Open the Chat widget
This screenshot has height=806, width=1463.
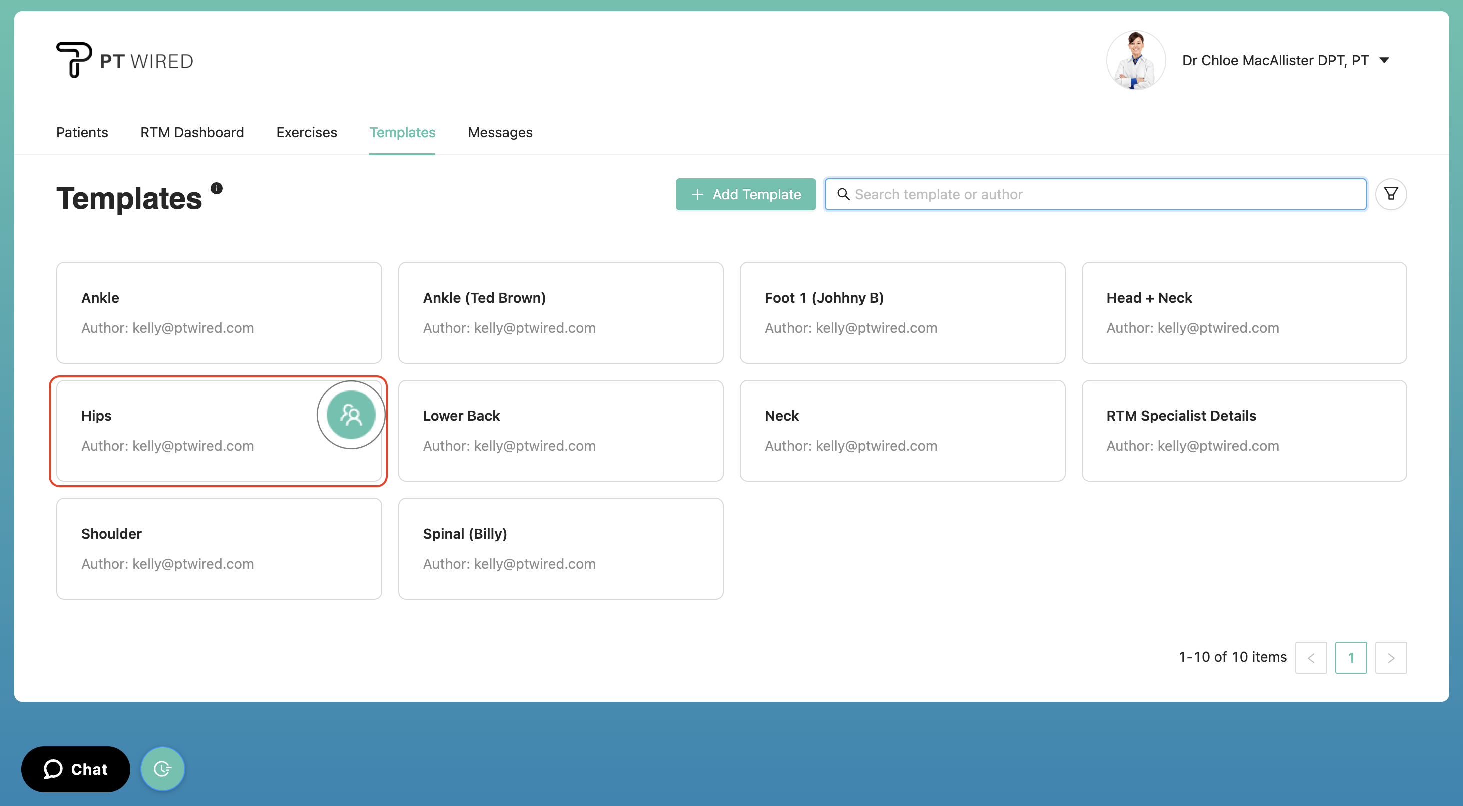tap(76, 769)
